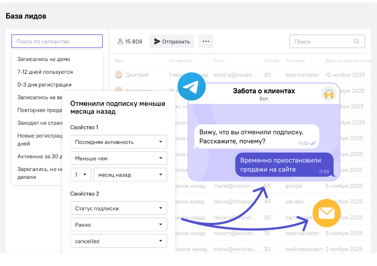Click the Telegram paper plane icon
The height and width of the screenshot is (266, 377).
click(192, 86)
